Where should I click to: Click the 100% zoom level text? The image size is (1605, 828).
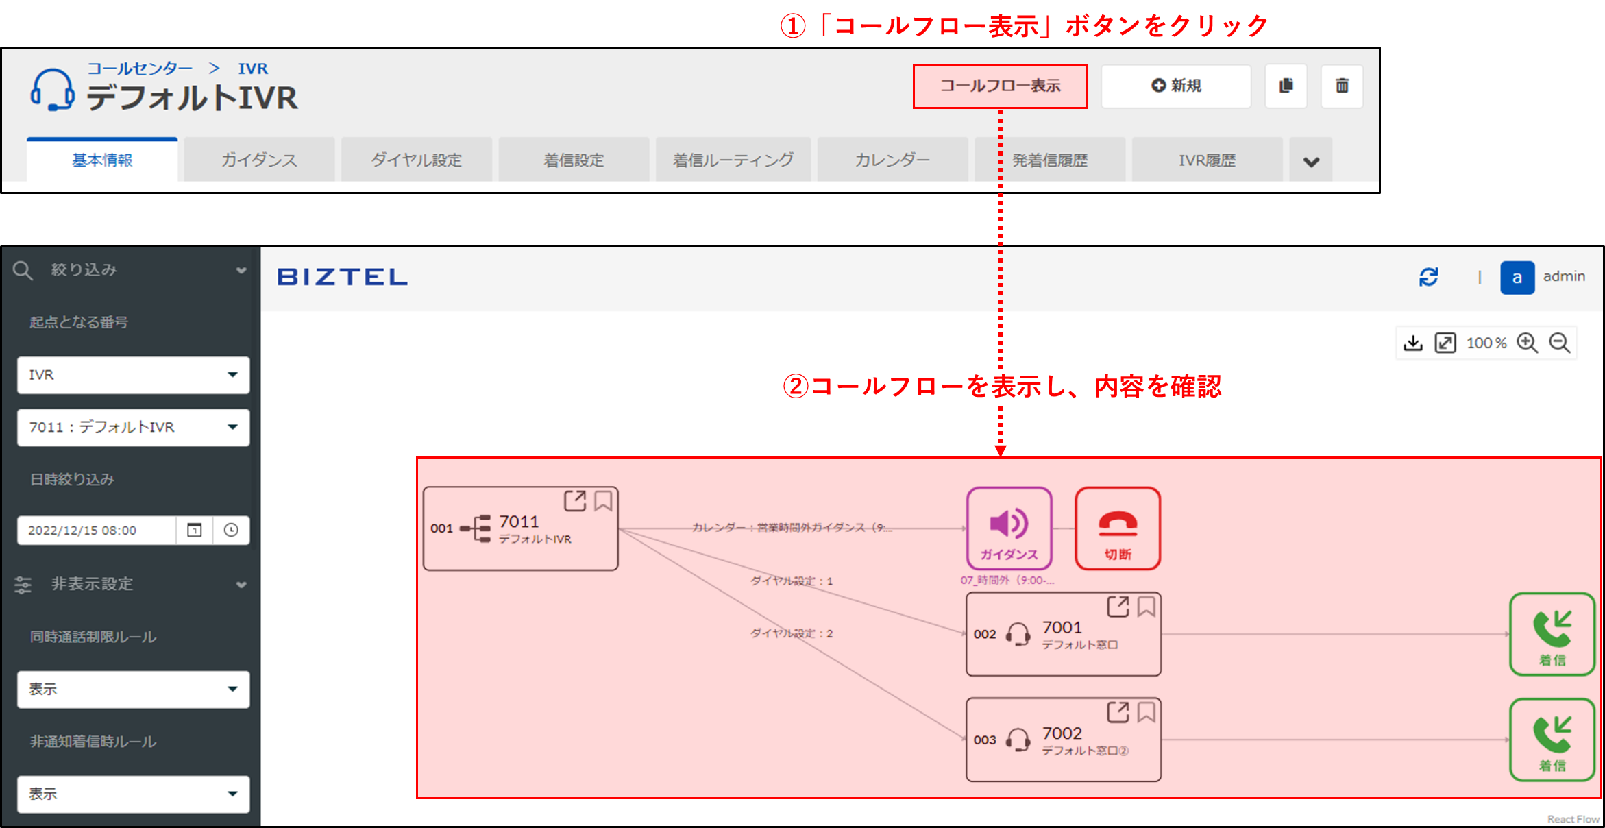(x=1486, y=343)
